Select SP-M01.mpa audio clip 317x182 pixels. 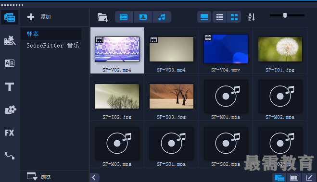pos(226,96)
